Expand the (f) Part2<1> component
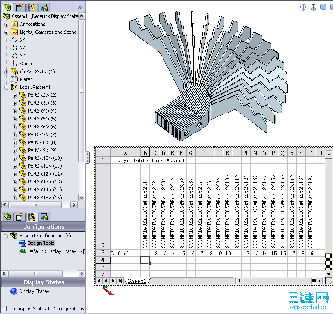The height and width of the screenshot is (314, 333). click(7, 72)
